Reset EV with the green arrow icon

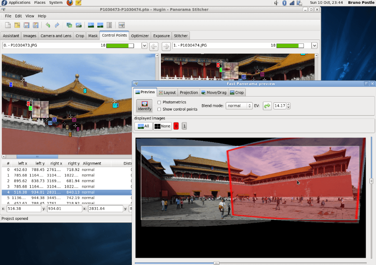pyautogui.click(x=267, y=106)
